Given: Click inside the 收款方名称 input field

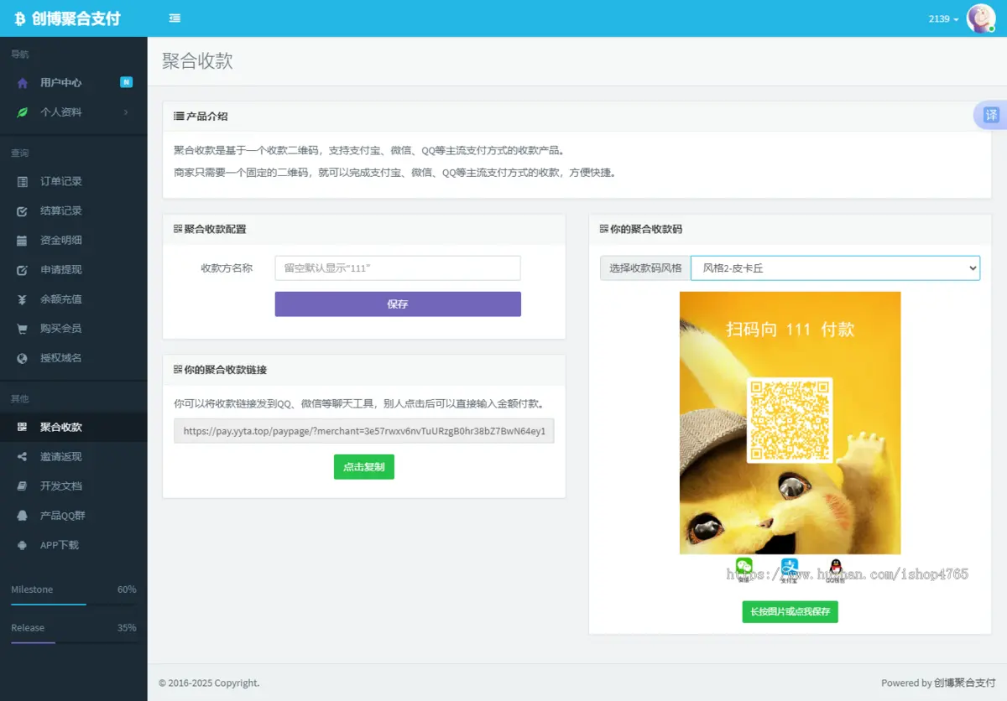Looking at the screenshot, I should click(x=397, y=268).
